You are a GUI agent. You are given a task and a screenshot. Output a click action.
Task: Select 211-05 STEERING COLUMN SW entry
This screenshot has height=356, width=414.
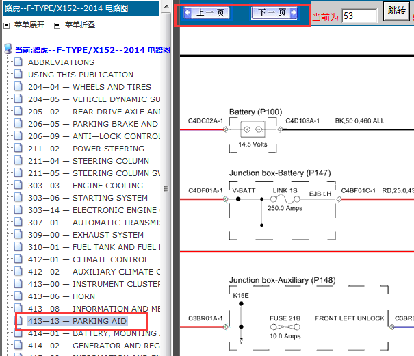tap(94, 173)
